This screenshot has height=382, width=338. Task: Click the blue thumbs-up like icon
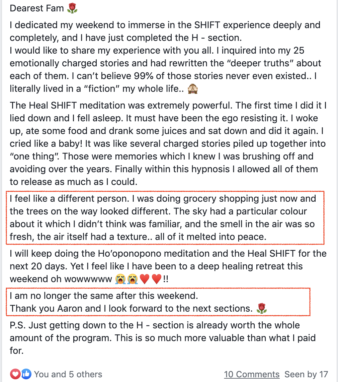coord(26,374)
